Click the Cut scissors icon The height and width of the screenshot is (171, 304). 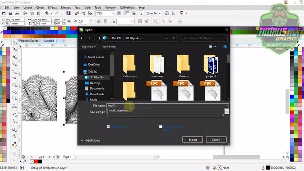tap(25, 13)
